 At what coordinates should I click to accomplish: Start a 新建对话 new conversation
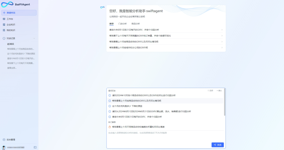coord(19,13)
